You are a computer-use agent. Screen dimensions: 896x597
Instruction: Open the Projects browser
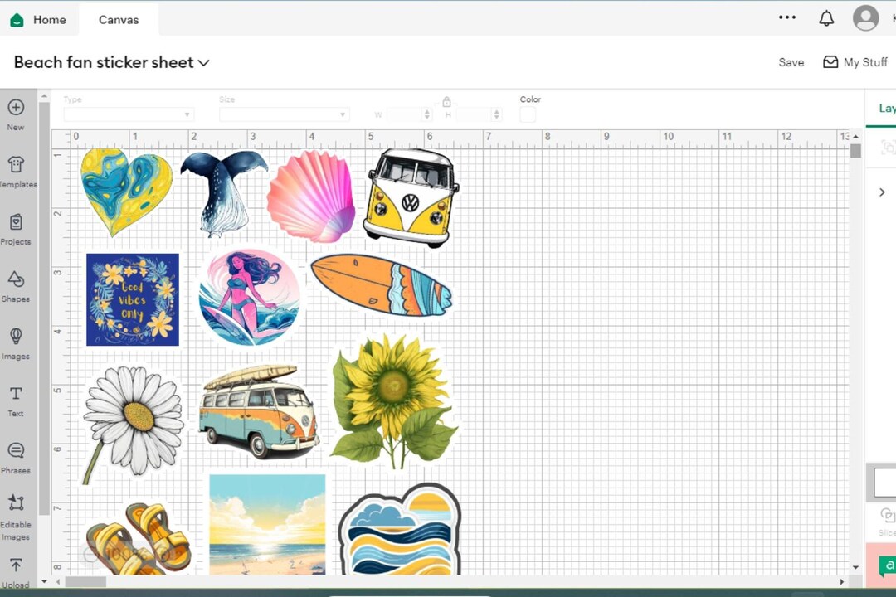click(16, 230)
